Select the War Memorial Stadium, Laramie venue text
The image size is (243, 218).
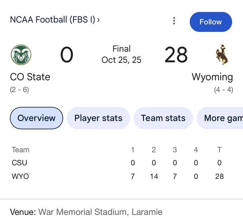pyautogui.click(x=100, y=212)
